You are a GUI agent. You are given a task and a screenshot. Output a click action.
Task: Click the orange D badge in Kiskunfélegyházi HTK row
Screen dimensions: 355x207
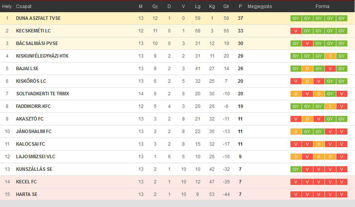pyautogui.click(x=330, y=56)
